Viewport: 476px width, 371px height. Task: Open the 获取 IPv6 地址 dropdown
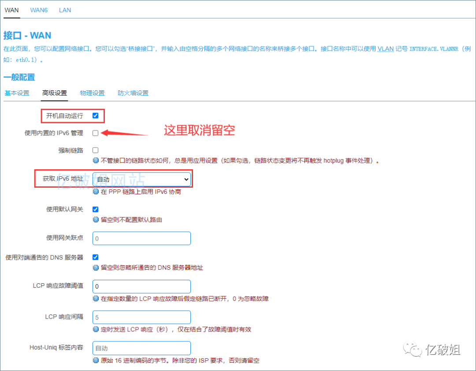coord(141,179)
